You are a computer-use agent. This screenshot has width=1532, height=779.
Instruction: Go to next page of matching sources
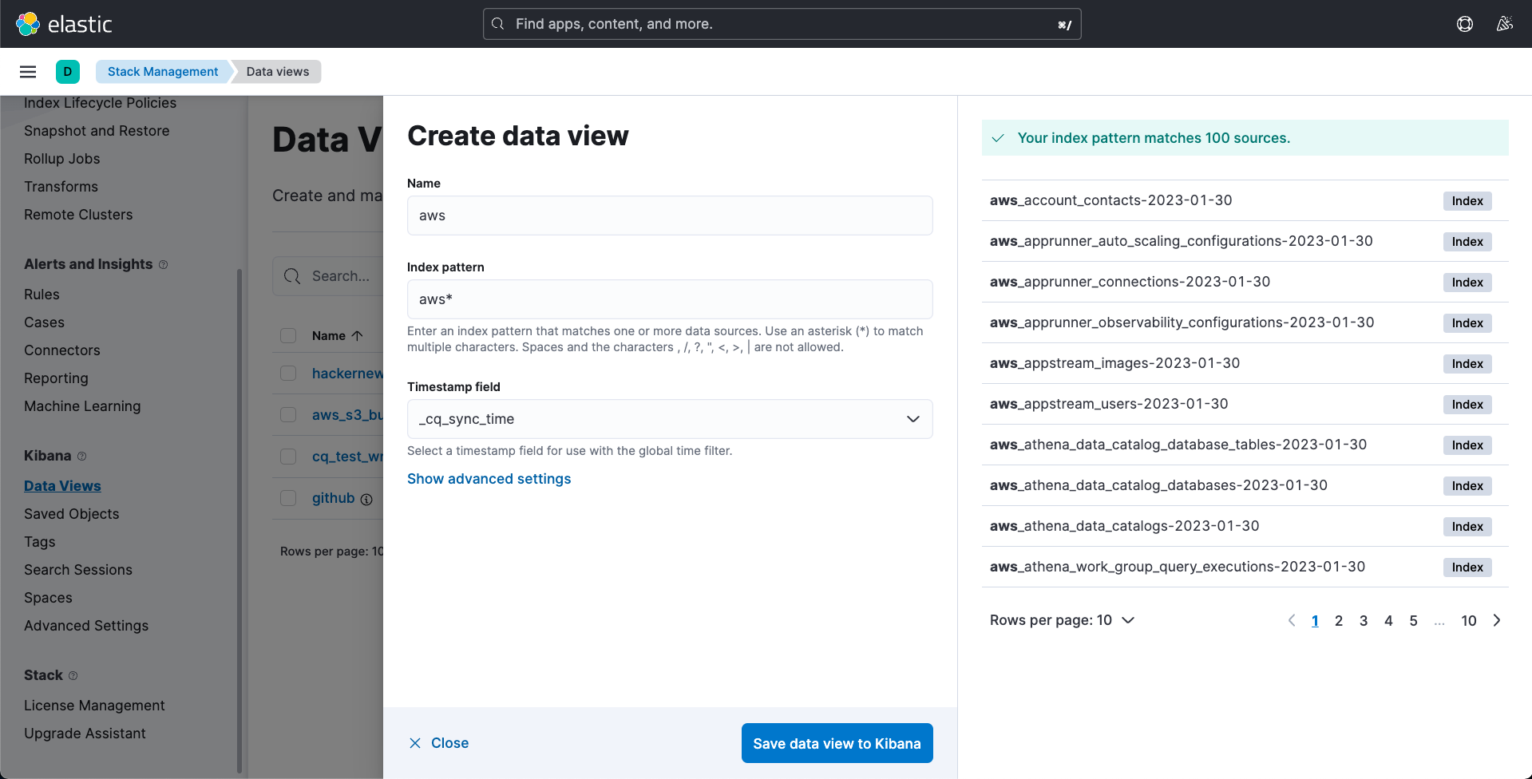[1497, 620]
